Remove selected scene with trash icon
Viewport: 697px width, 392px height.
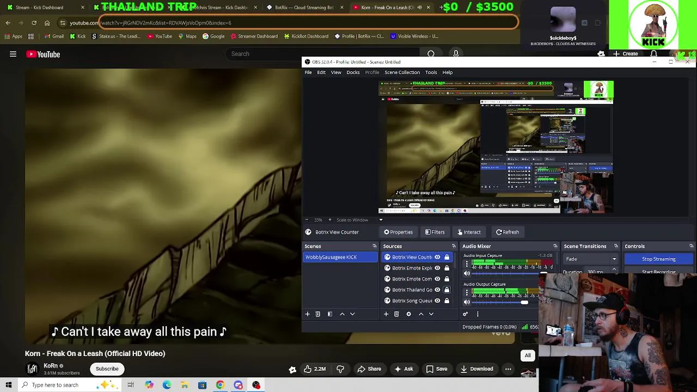[318, 314]
